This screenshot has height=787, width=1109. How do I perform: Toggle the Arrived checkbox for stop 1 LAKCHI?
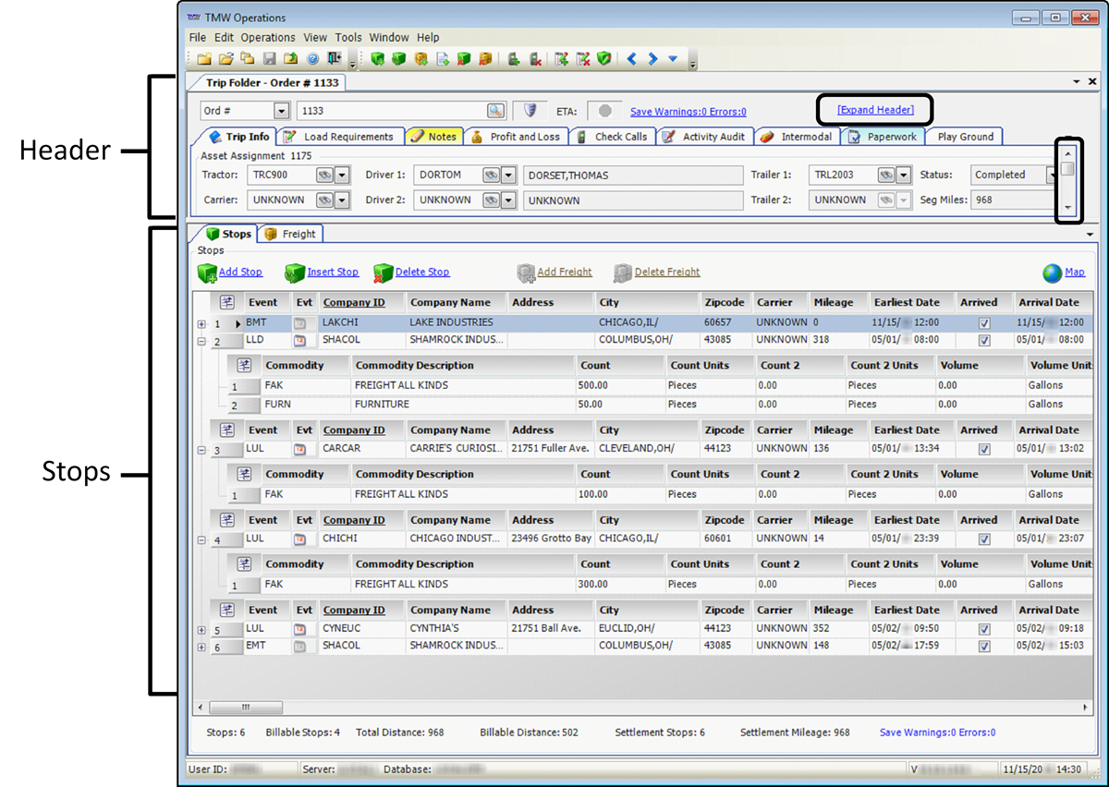pyautogui.click(x=984, y=323)
